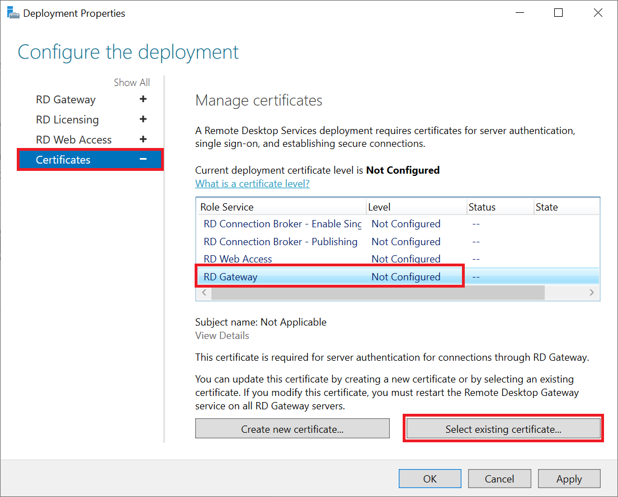The width and height of the screenshot is (618, 497).
Task: Close the Deployment Properties window
Action: click(x=598, y=13)
